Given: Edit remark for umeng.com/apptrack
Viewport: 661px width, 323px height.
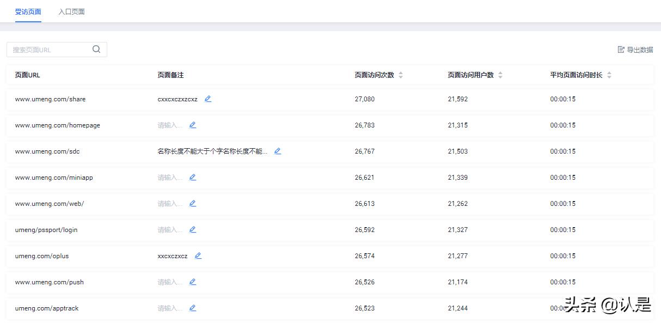Looking at the screenshot, I should tap(192, 308).
